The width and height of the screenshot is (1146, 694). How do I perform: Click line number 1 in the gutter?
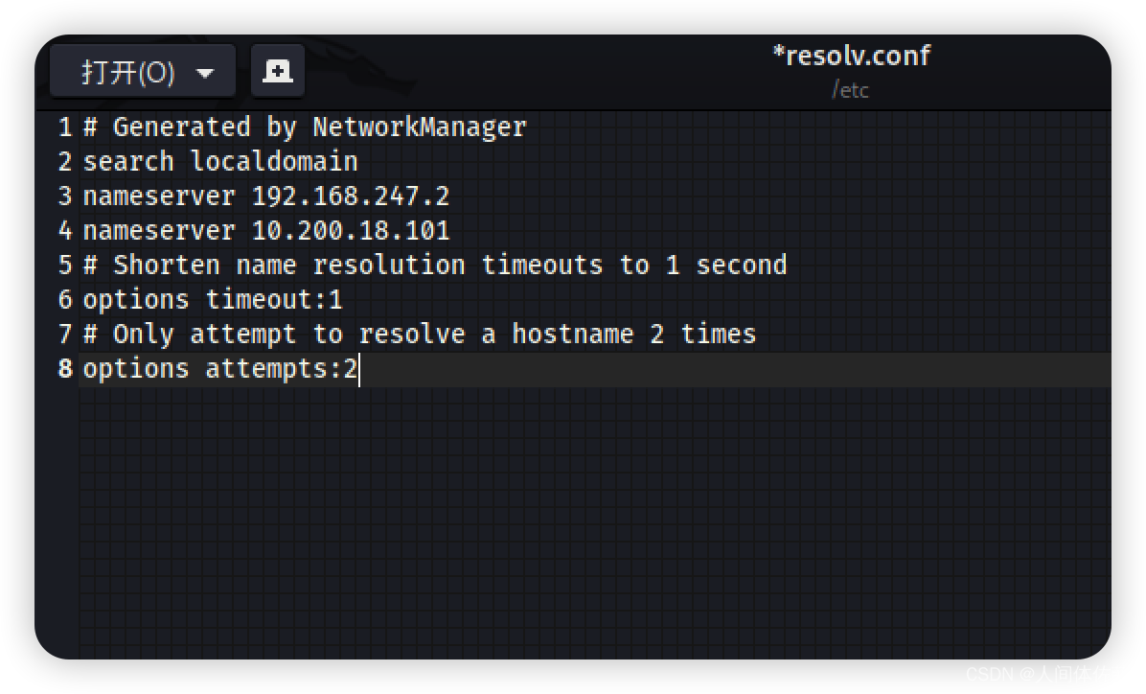[64, 126]
